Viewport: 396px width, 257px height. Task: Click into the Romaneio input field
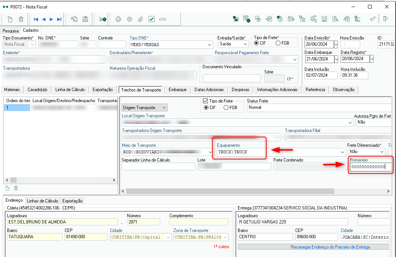click(x=371, y=167)
